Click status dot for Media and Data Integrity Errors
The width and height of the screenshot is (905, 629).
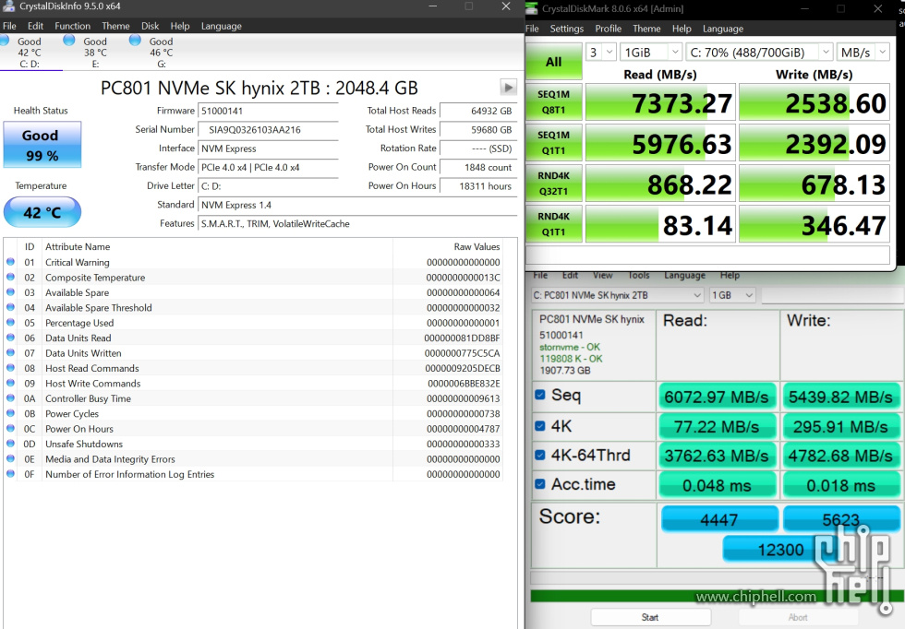tap(10, 458)
